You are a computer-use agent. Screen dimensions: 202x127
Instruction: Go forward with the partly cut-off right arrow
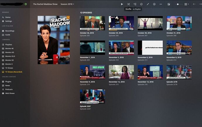click(x=201, y=4)
